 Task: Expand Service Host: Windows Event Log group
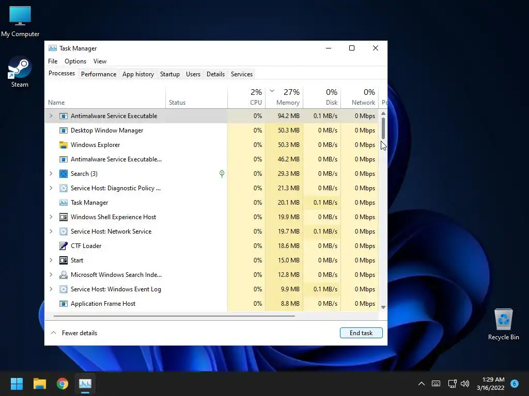point(51,289)
